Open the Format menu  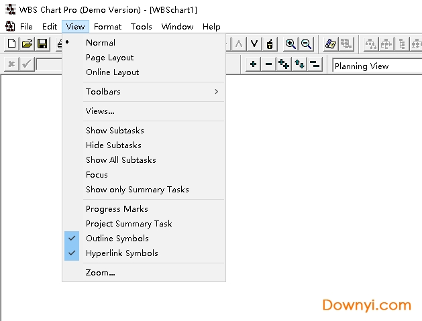(x=107, y=27)
